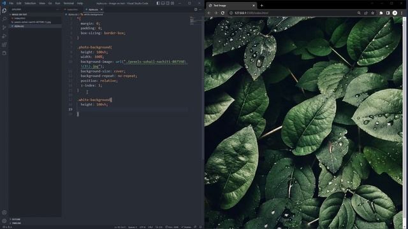
Task: Bookmark this page with the star icon
Action: pos(372,13)
